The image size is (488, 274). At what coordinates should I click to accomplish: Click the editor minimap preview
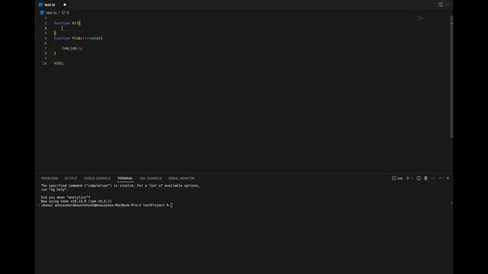[x=421, y=18]
